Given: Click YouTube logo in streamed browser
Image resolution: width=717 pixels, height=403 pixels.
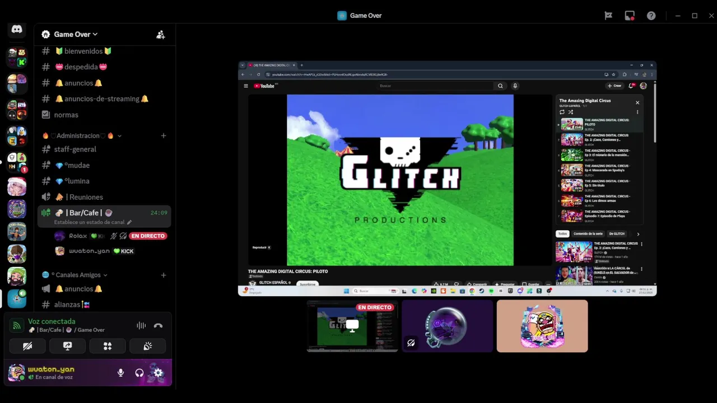Looking at the screenshot, I should point(264,86).
